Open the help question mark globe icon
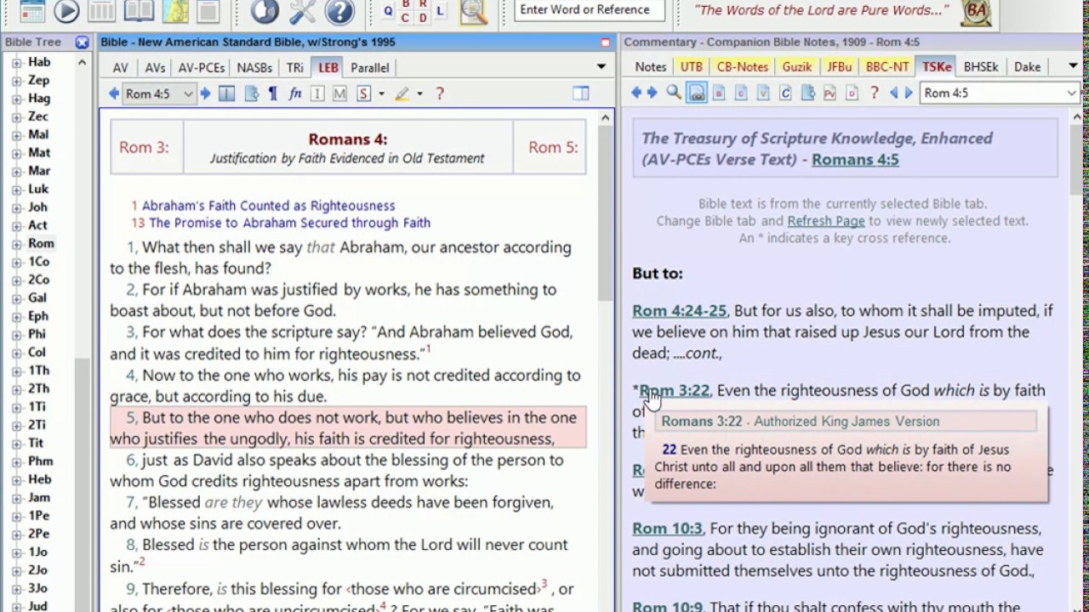Screen dimensions: 1089x612 point(339,11)
